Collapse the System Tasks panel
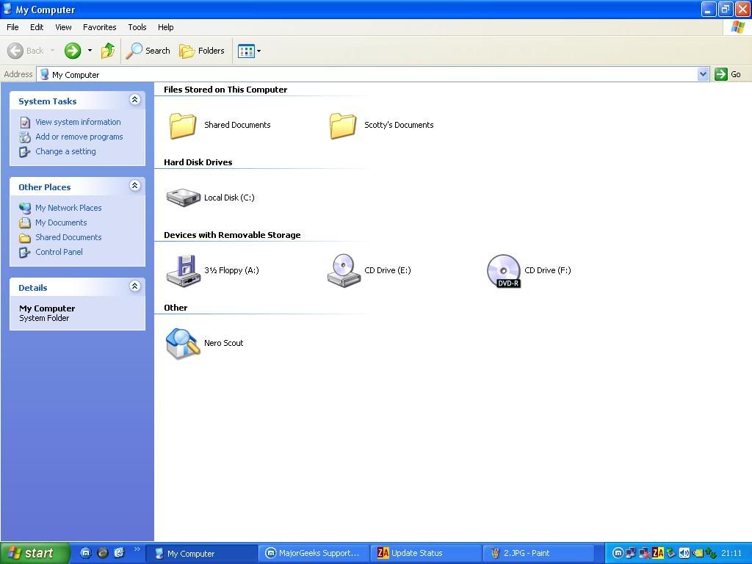The image size is (752, 564). pos(134,100)
